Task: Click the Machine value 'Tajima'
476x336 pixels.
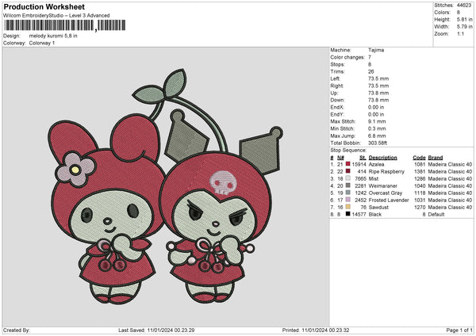Action: pos(376,50)
